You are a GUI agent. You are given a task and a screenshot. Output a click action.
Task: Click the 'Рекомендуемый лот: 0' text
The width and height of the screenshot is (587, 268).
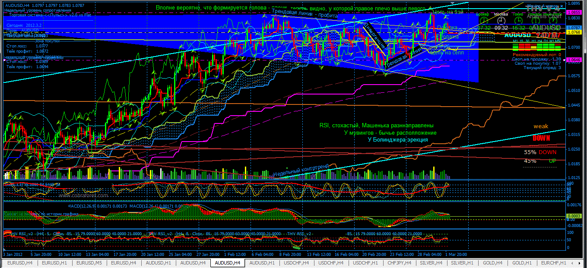coord(536,55)
